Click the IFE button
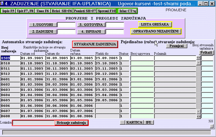The image size is (216, 137). pyautogui.click(x=149, y=122)
